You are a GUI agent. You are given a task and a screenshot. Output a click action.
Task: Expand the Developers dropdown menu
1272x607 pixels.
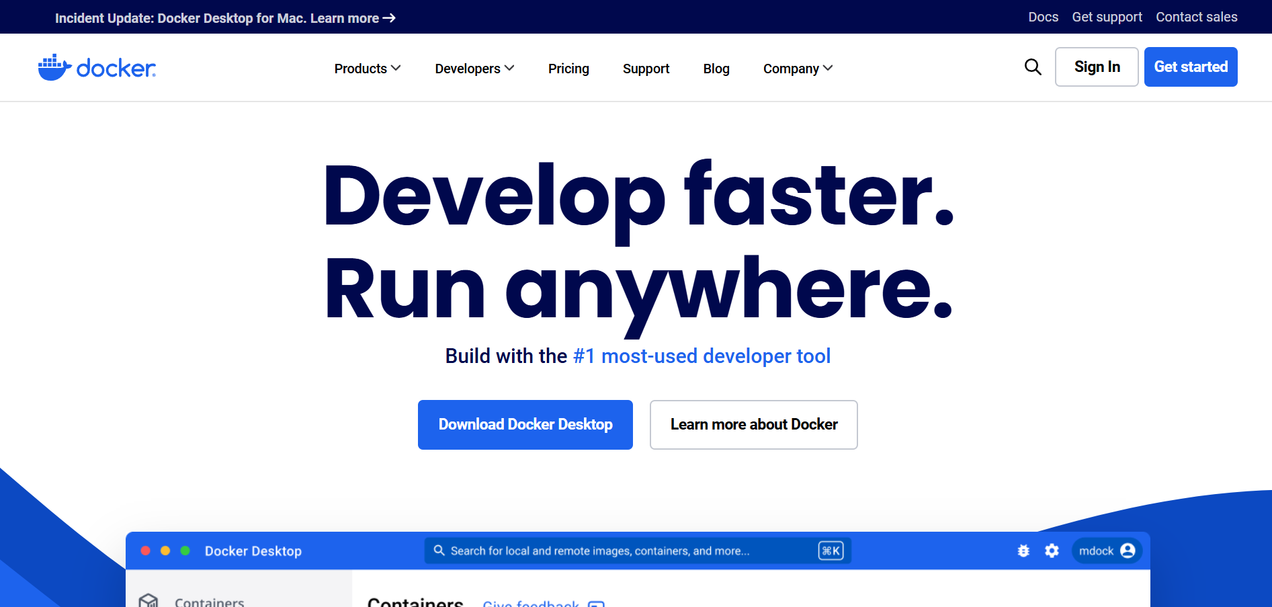coord(474,69)
